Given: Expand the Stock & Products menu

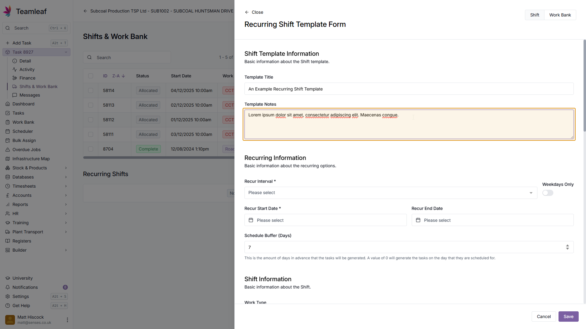Looking at the screenshot, I should tap(66, 168).
